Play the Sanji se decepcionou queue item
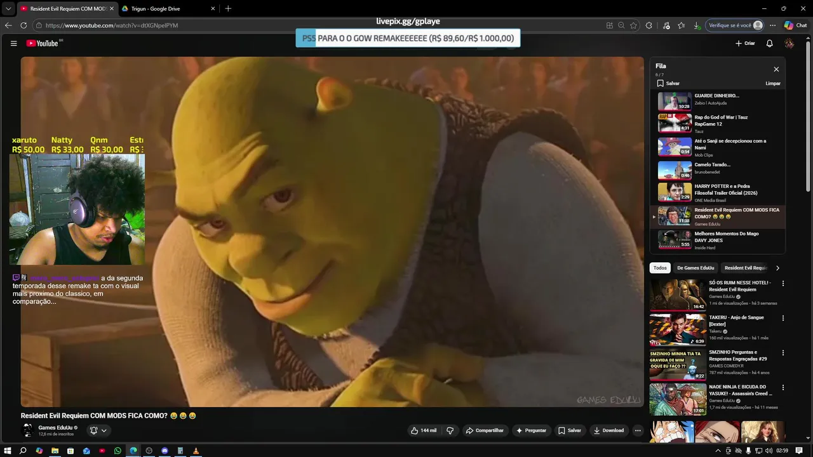This screenshot has width=813, height=457. (x=718, y=147)
